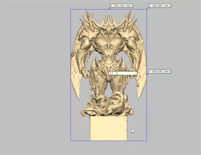This screenshot has width=201, height=155.
Task: Click the top-right corner of bounding box
Action: [x=147, y=9]
